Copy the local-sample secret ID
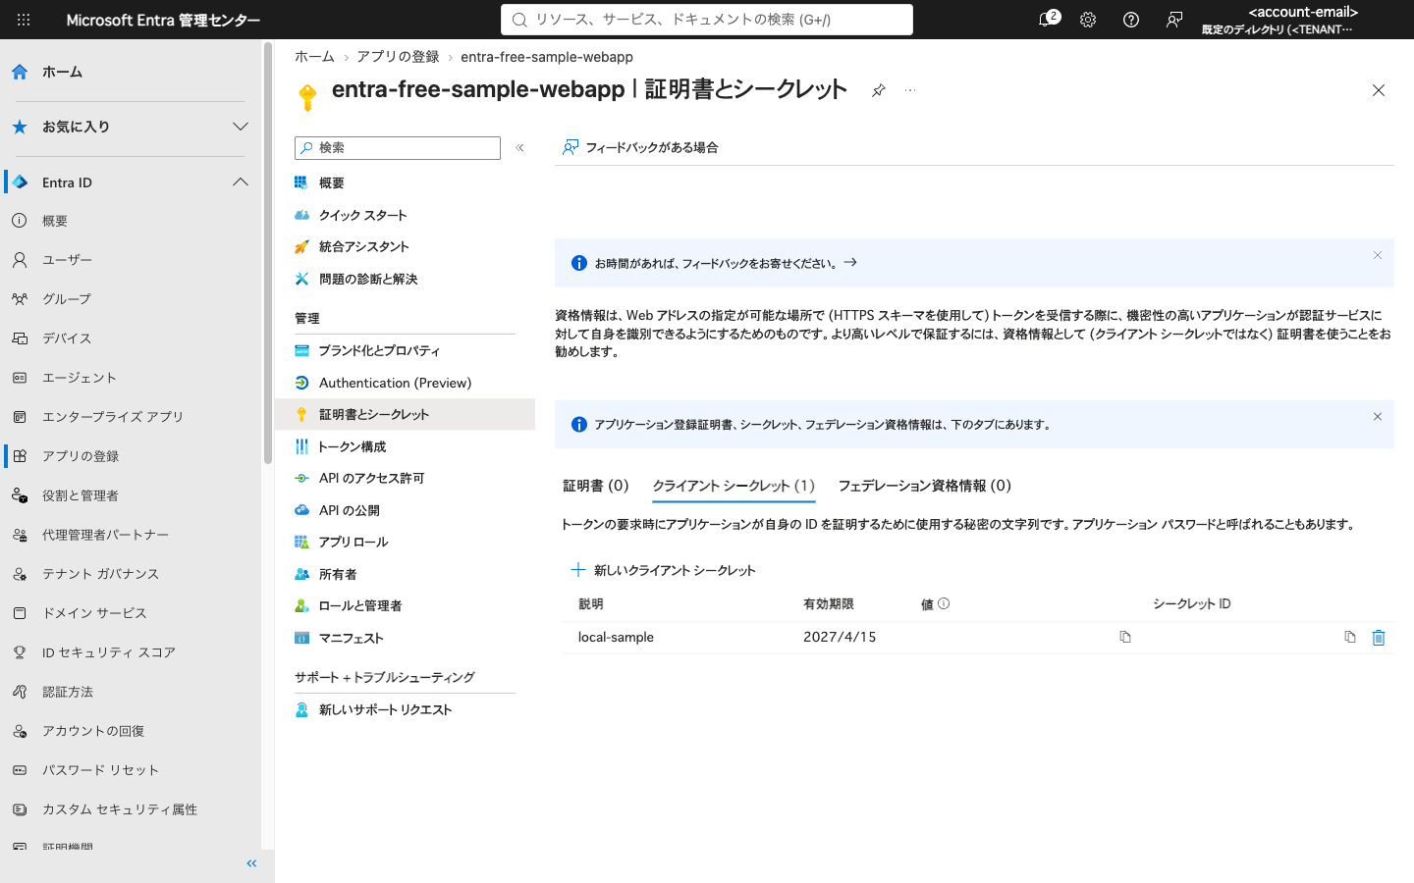1414x883 pixels. tap(1350, 637)
